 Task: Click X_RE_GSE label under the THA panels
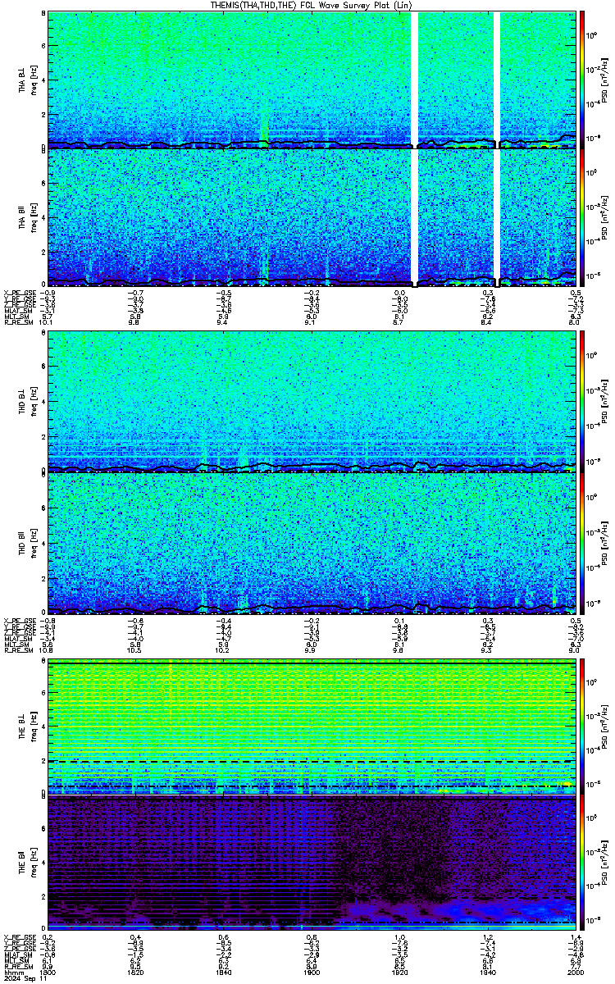(18, 292)
